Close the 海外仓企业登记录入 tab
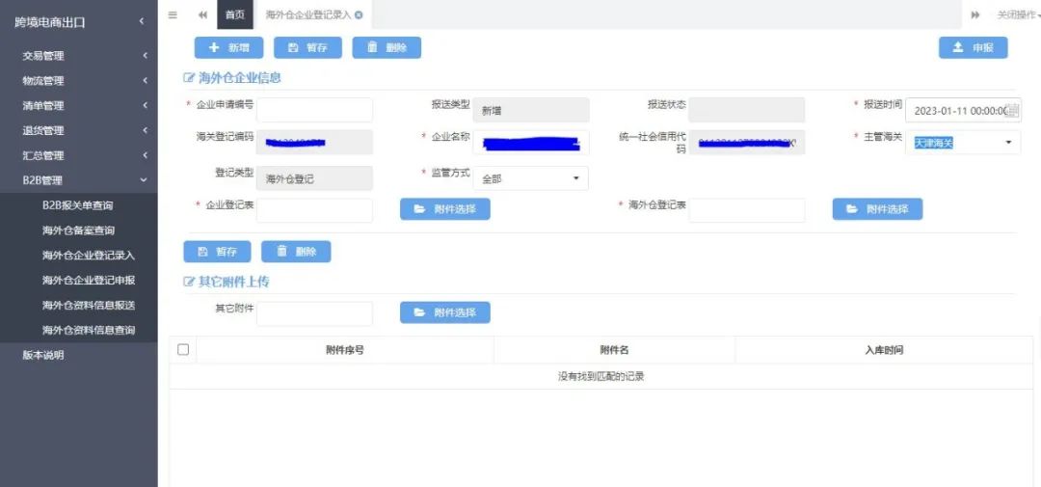1041x487 pixels. coord(359,14)
